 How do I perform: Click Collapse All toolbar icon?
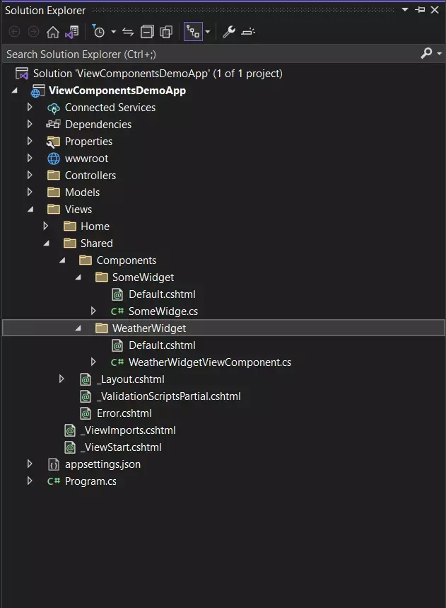(x=147, y=32)
